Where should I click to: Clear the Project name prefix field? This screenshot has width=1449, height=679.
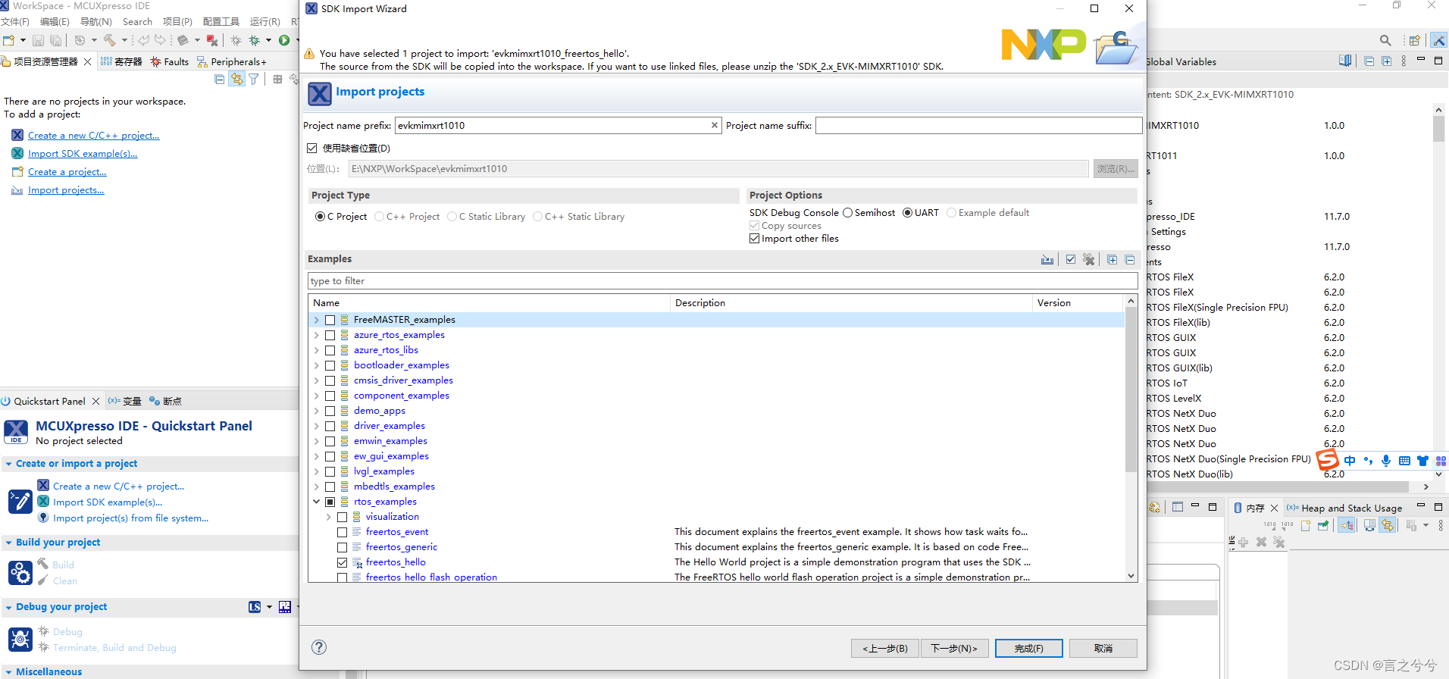coord(714,126)
